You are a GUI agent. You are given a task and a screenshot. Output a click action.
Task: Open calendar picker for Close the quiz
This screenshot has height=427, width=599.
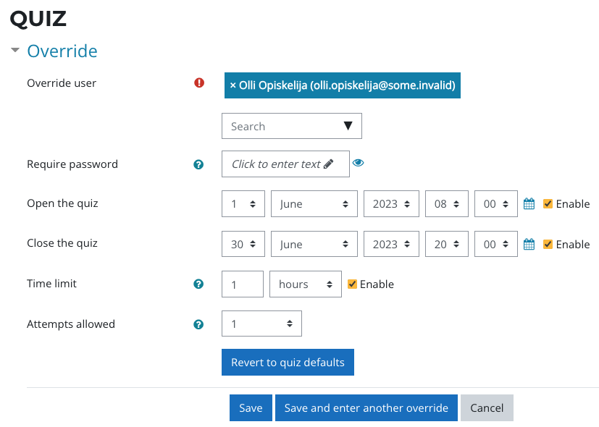[529, 245]
